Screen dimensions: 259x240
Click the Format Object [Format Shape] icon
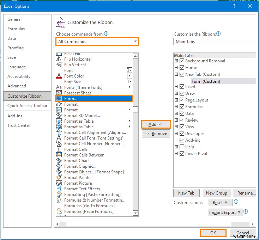59,172
